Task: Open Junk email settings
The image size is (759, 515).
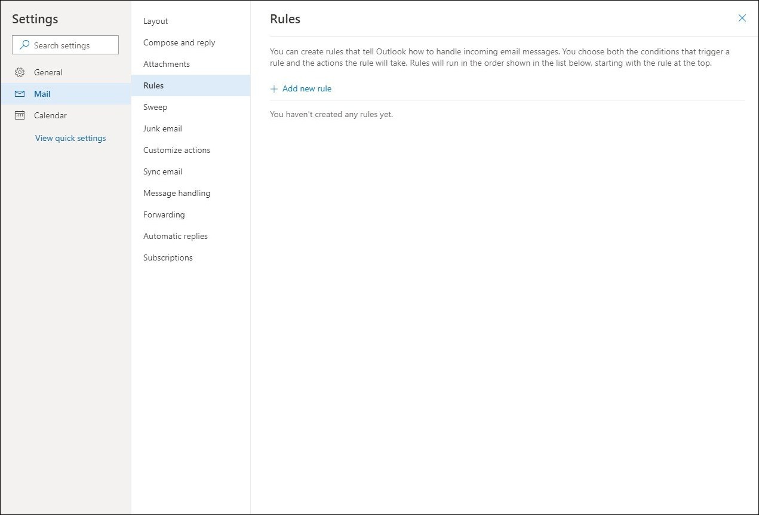Action: (x=191, y=128)
